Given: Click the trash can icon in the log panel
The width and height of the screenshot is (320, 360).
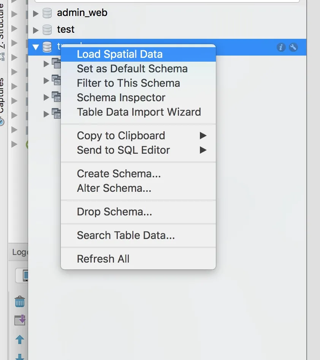Looking at the screenshot, I should pos(20,302).
